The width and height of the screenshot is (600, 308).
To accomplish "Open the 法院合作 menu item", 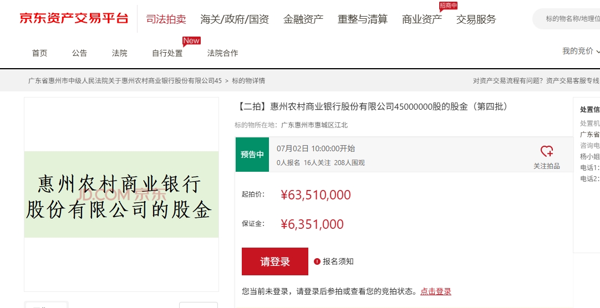I will tap(223, 53).
